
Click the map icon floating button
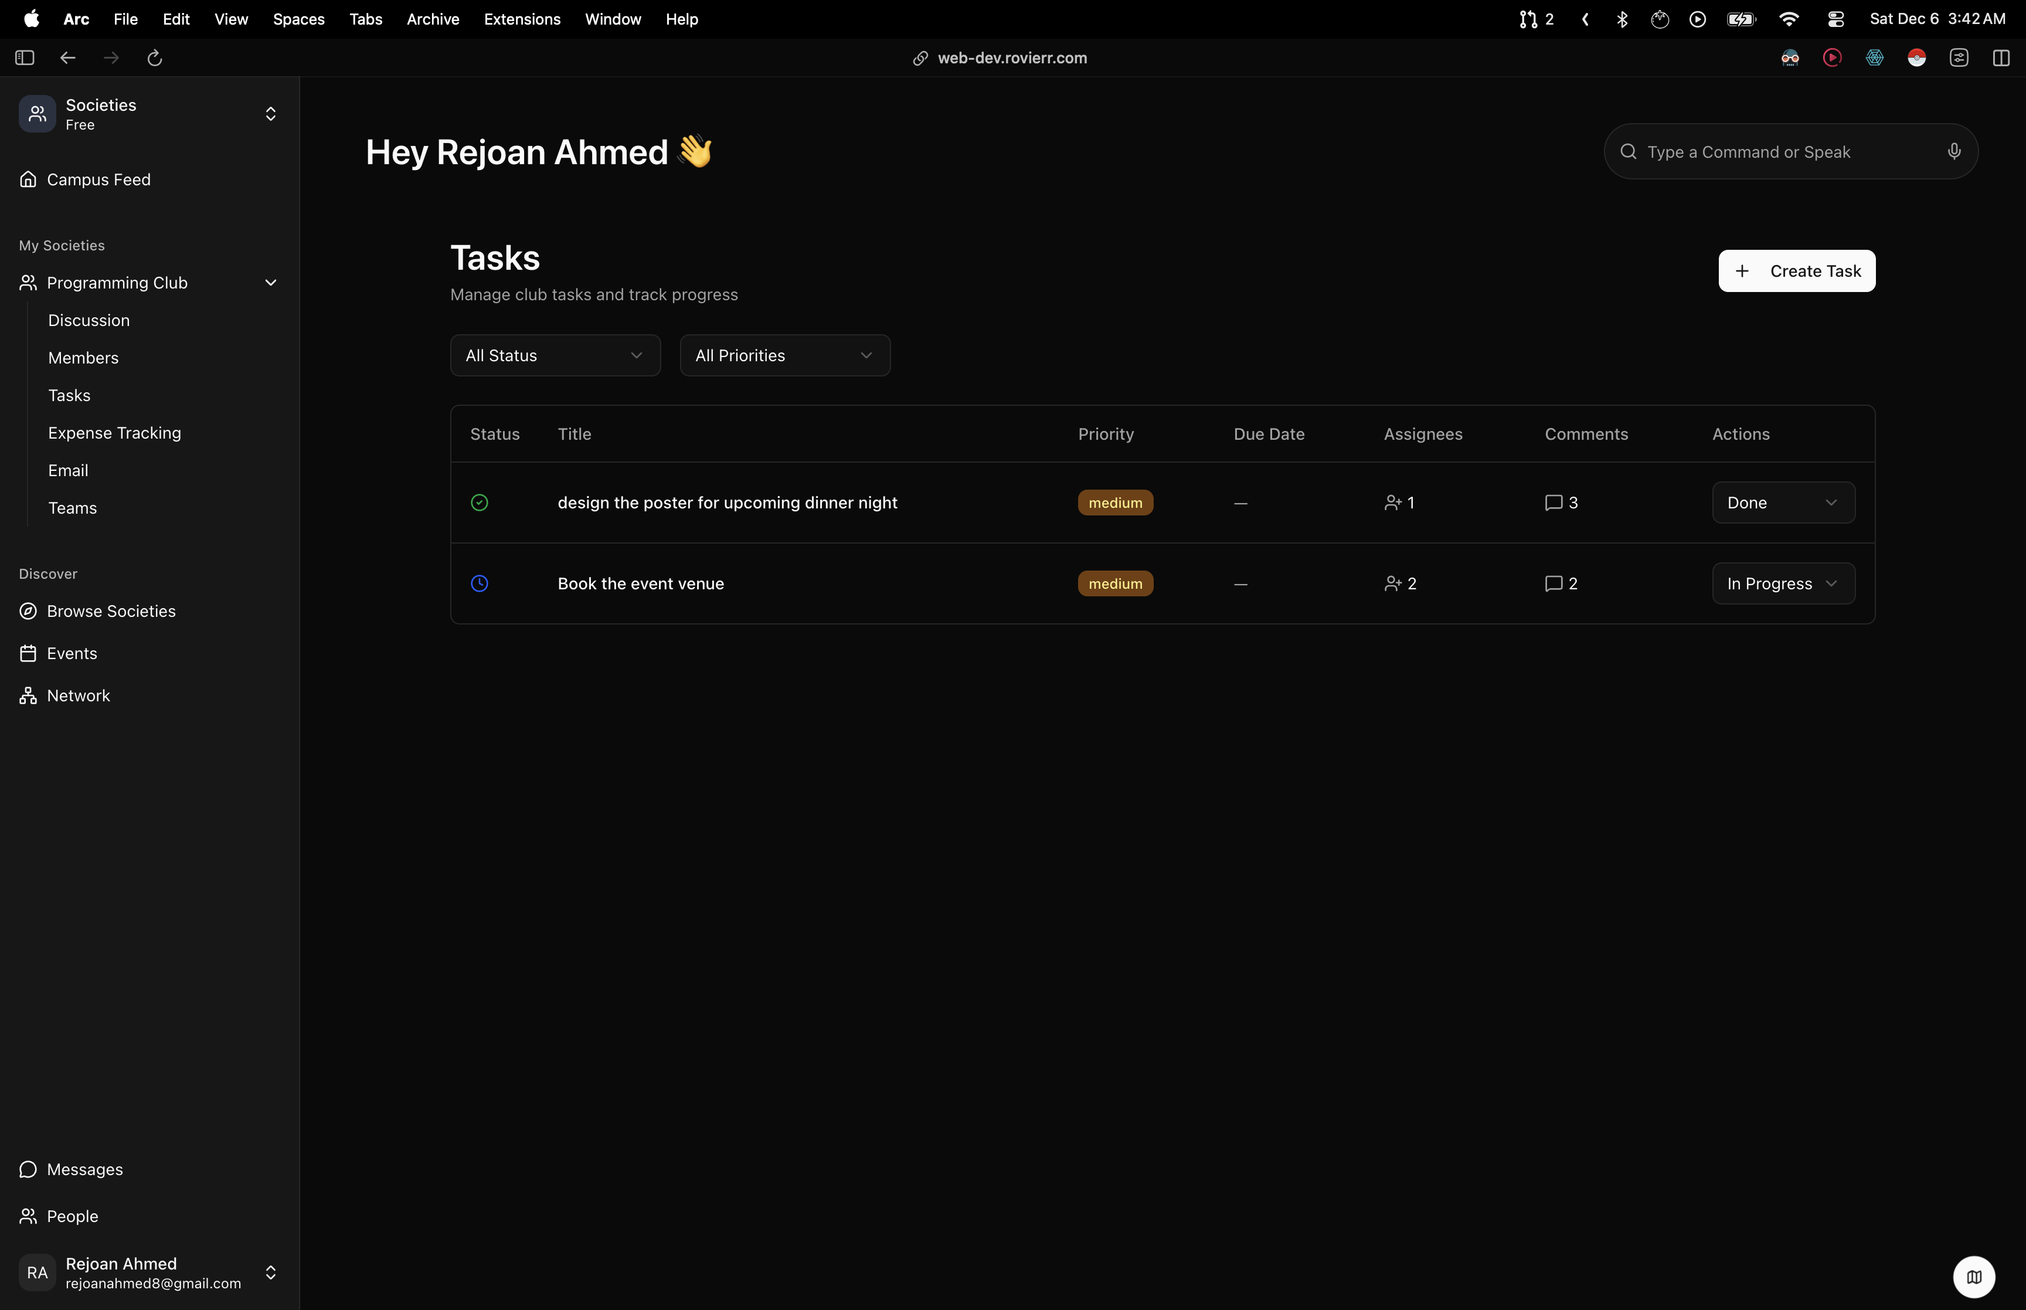pyautogui.click(x=1973, y=1276)
